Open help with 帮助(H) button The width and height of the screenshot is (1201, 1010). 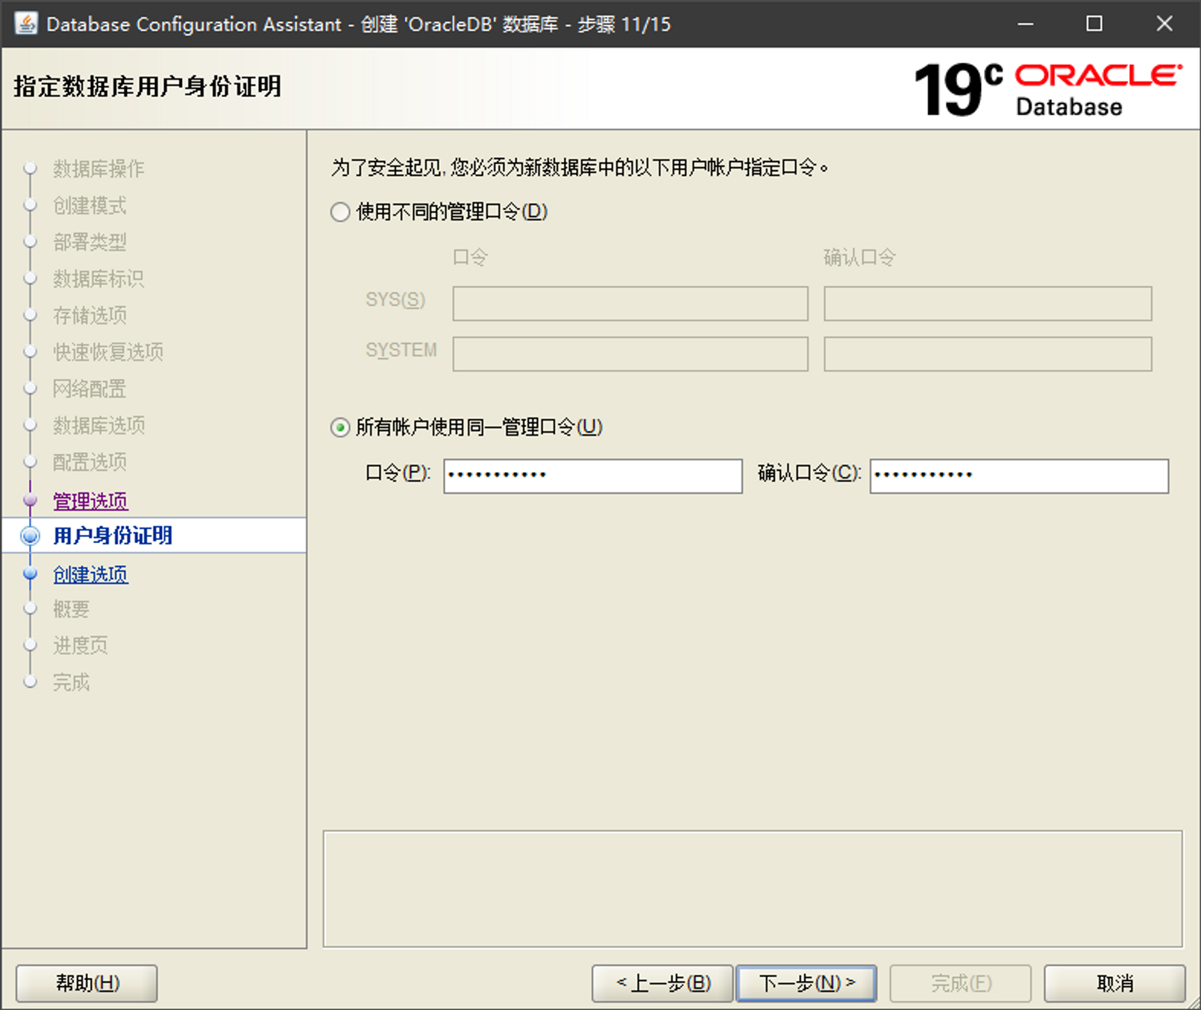click(x=87, y=983)
